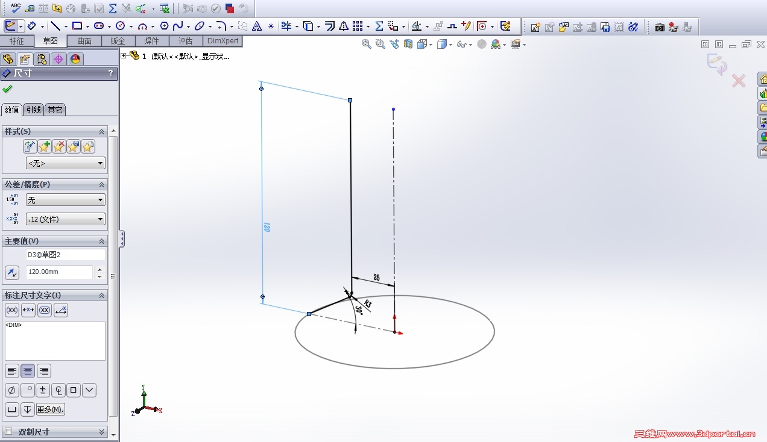Select the Trim Entities tool
This screenshot has height=442, width=767.
[286, 26]
